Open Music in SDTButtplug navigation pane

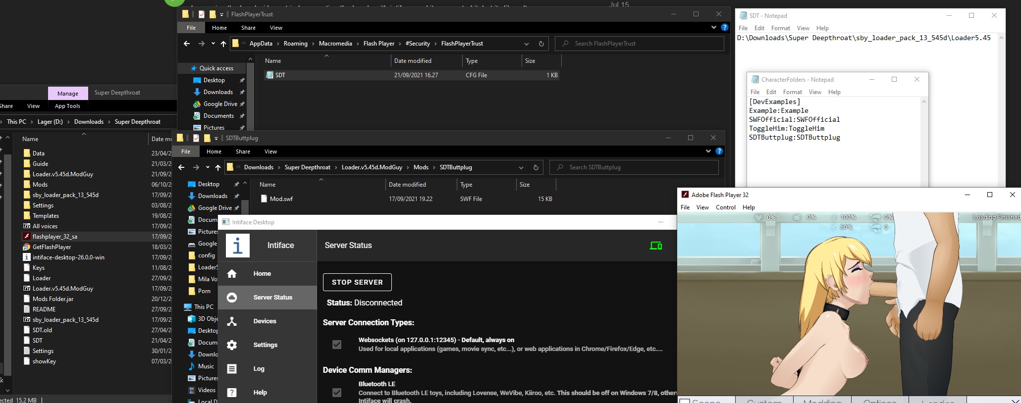(206, 366)
